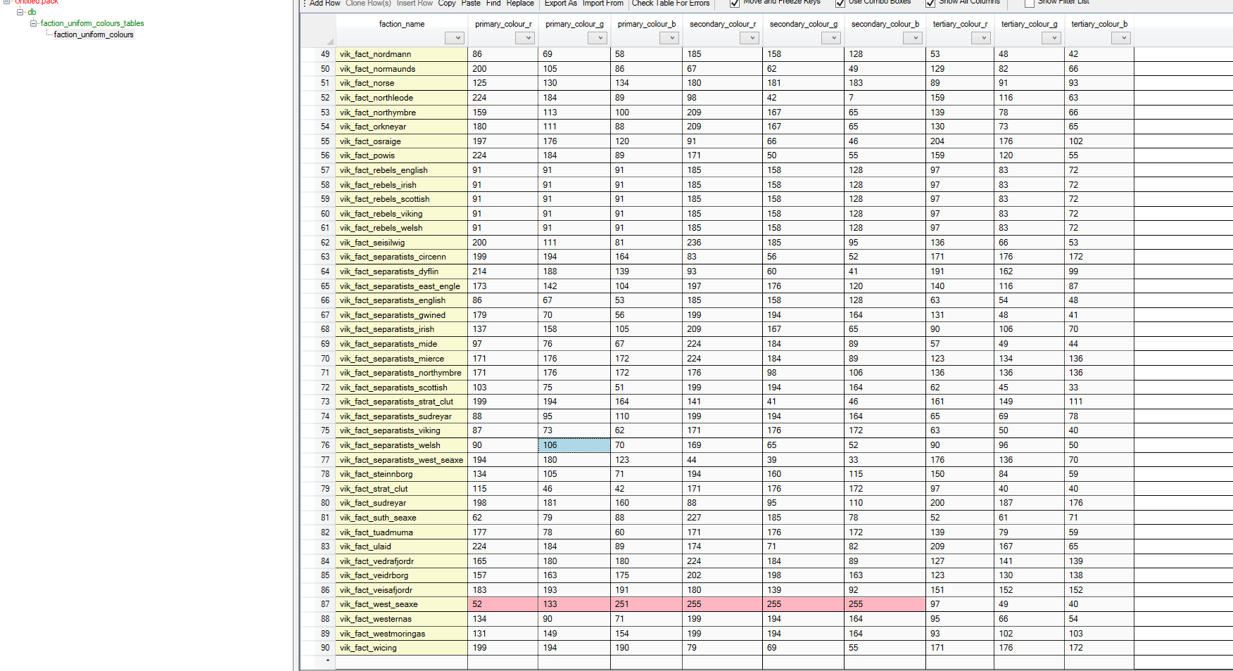The height and width of the screenshot is (671, 1233).
Task: Open the primary_colour_b column filter dropdown
Action: tap(669, 38)
